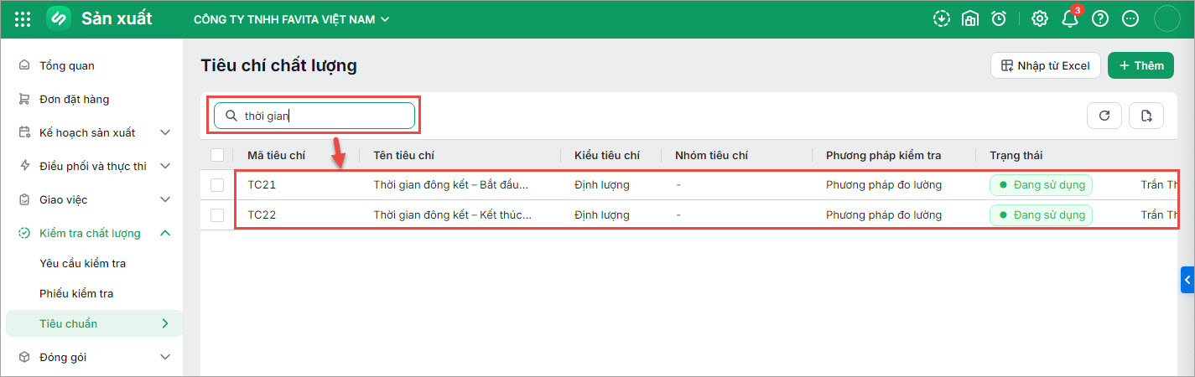Viewport: 1195px width, 377px height.
Task: Click the green Thêm button
Action: tap(1140, 65)
